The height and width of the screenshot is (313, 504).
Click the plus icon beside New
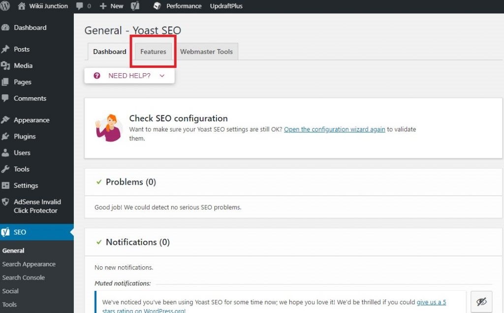click(x=103, y=6)
